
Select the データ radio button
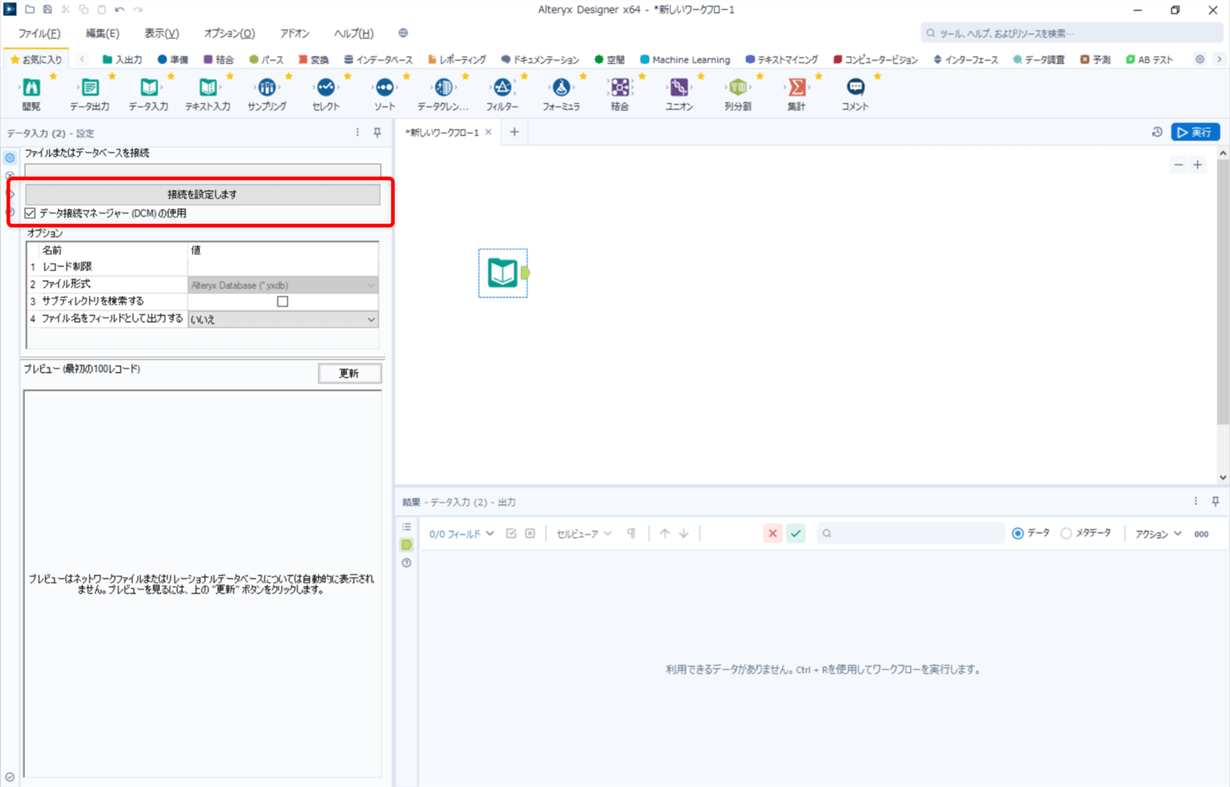(x=1018, y=534)
